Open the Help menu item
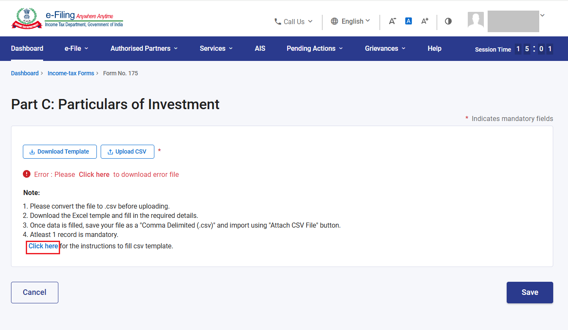Image resolution: width=568 pixels, height=330 pixels. pyautogui.click(x=434, y=48)
